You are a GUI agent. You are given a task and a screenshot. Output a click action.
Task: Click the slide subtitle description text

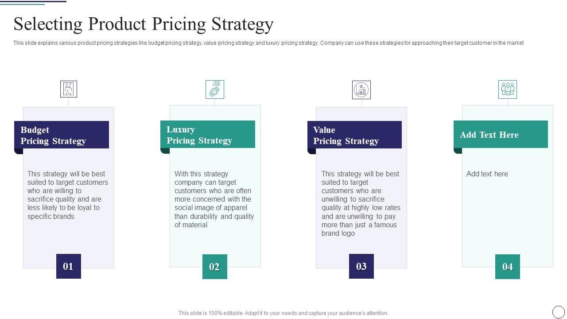coord(268,43)
